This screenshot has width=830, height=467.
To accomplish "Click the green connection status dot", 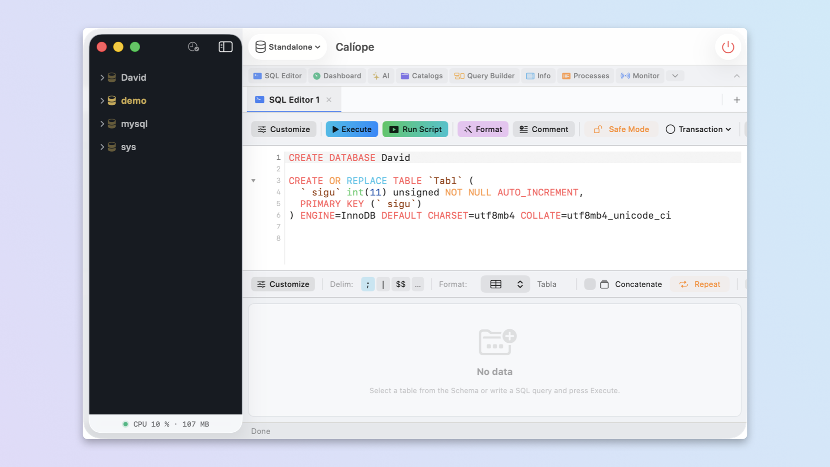I will pos(125,424).
